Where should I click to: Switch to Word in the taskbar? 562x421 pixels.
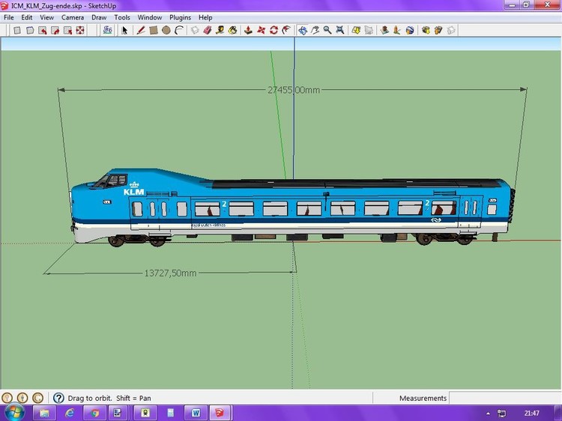click(x=196, y=413)
